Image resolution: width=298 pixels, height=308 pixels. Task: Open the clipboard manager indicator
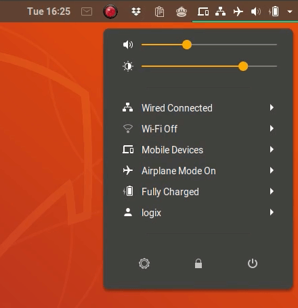pyautogui.click(x=159, y=11)
